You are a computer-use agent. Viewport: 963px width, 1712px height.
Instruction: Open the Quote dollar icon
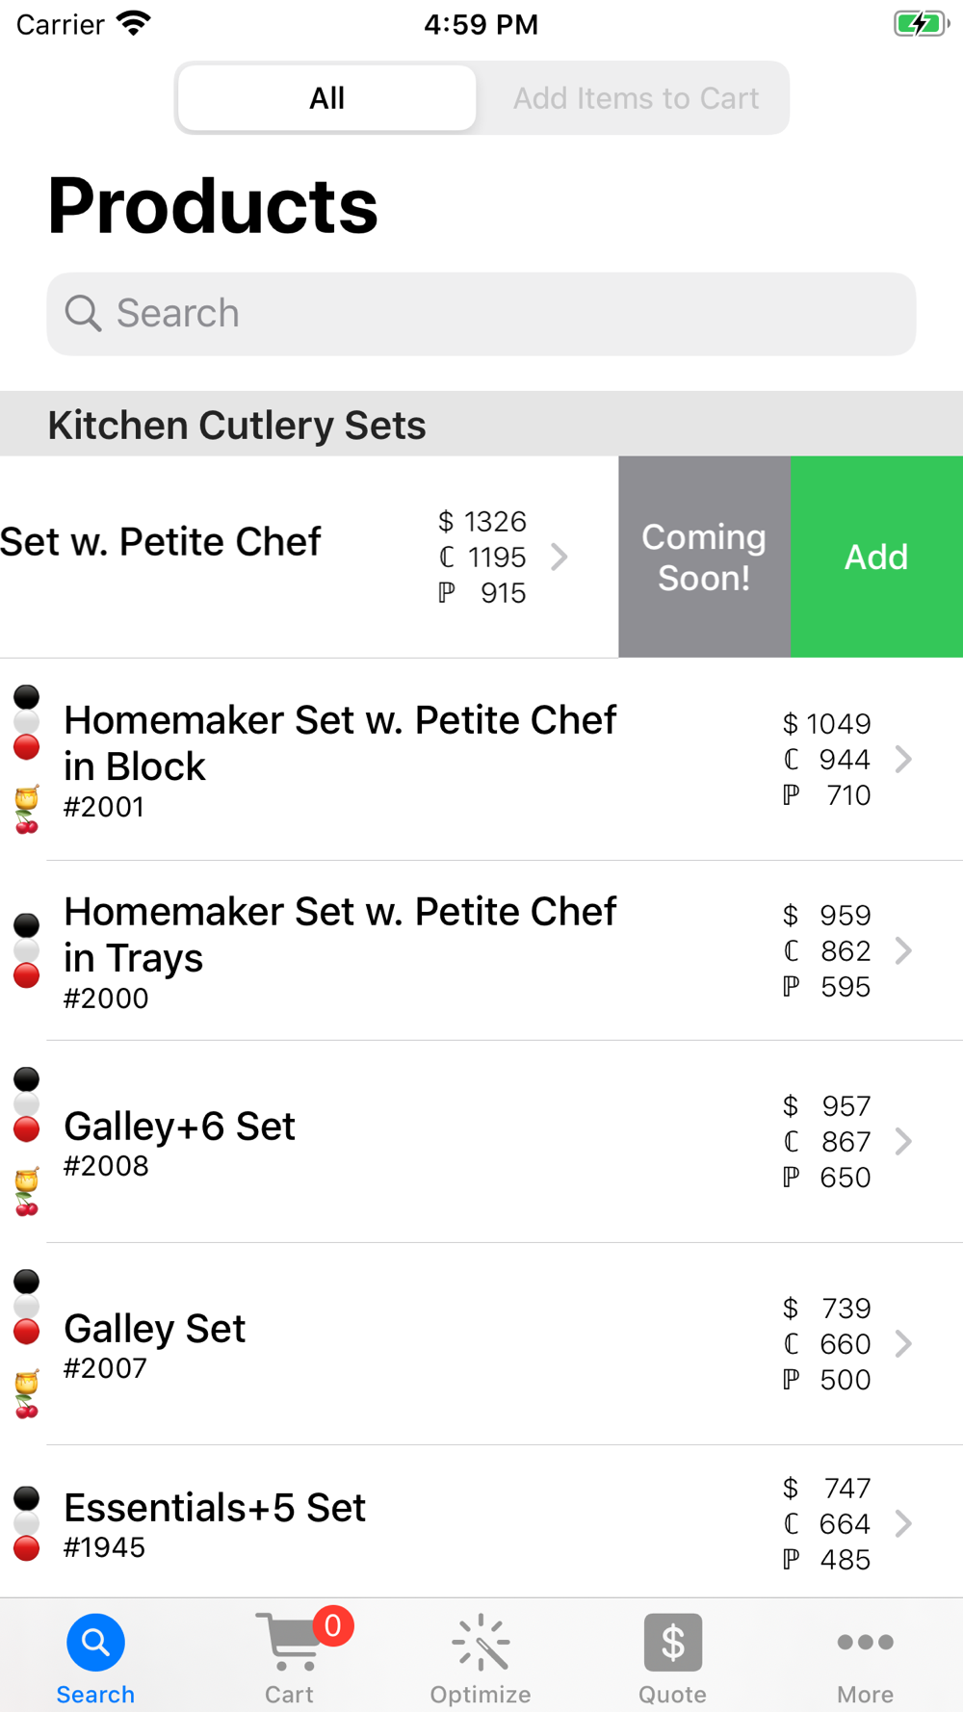672,1642
